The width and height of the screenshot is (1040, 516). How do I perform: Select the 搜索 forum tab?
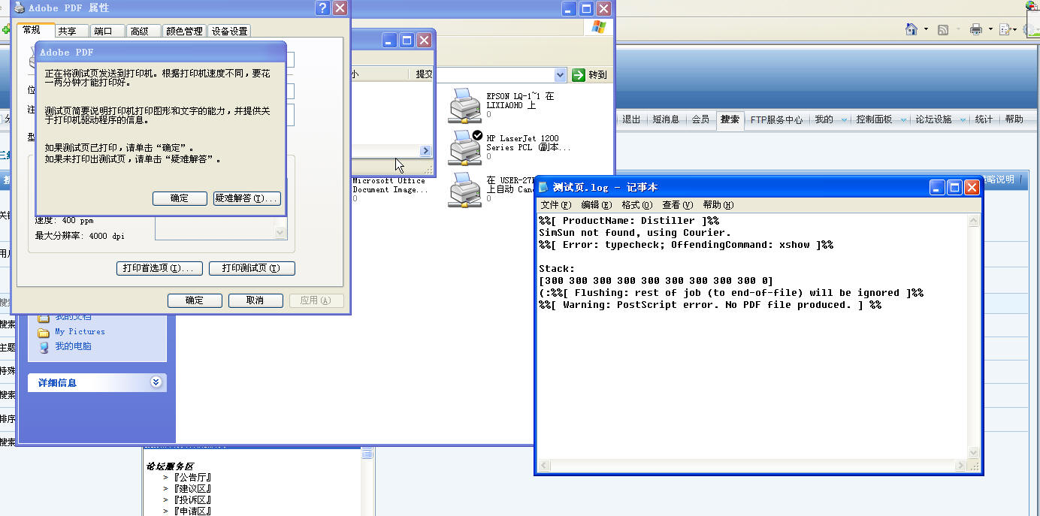730,119
